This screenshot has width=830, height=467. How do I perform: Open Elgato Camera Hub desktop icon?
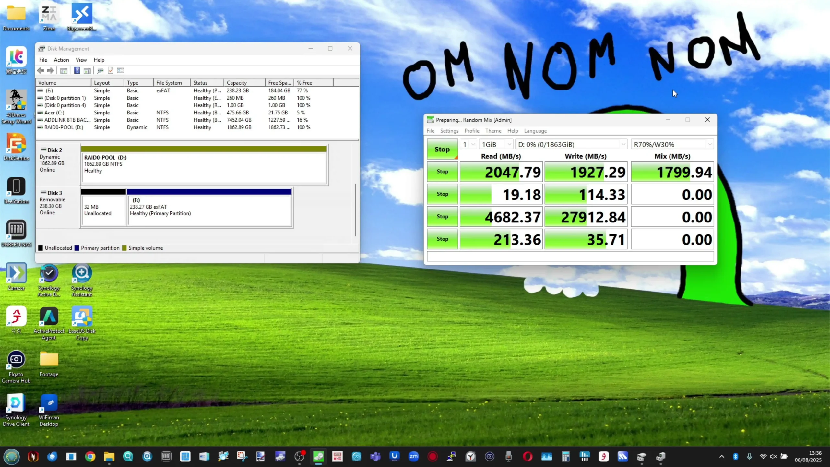[x=16, y=366]
